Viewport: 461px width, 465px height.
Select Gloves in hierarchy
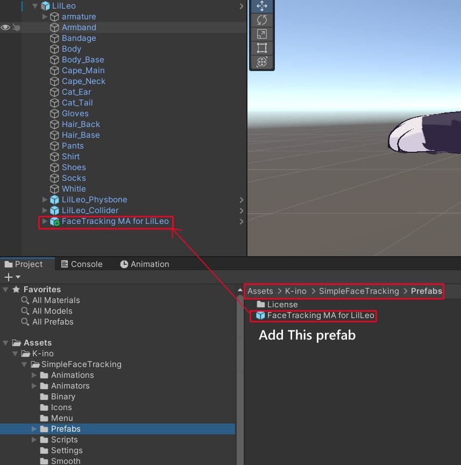(75, 113)
